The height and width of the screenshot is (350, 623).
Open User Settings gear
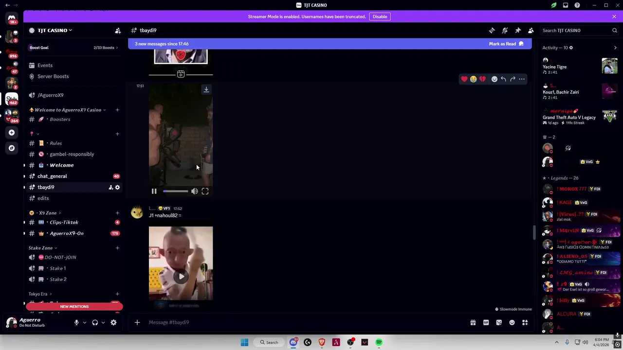click(x=113, y=322)
